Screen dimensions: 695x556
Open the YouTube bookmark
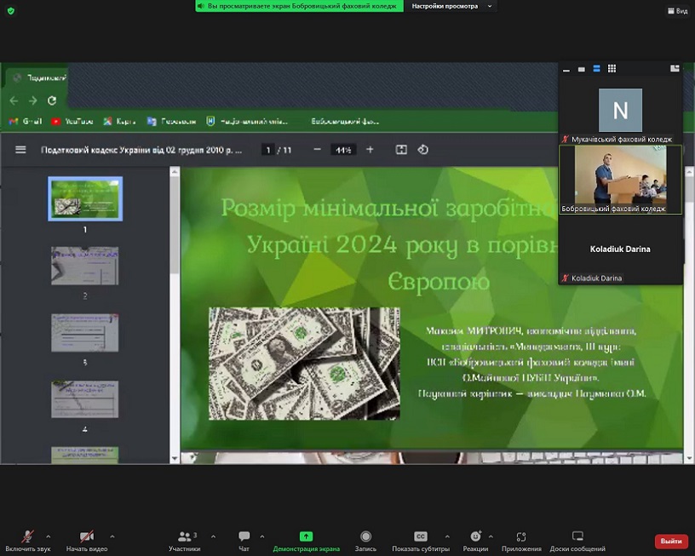click(72, 121)
